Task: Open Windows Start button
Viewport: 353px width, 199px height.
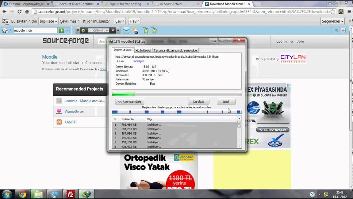Action: point(7,194)
